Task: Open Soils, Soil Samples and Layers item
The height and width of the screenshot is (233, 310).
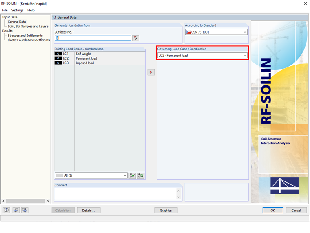Action: click(28, 26)
